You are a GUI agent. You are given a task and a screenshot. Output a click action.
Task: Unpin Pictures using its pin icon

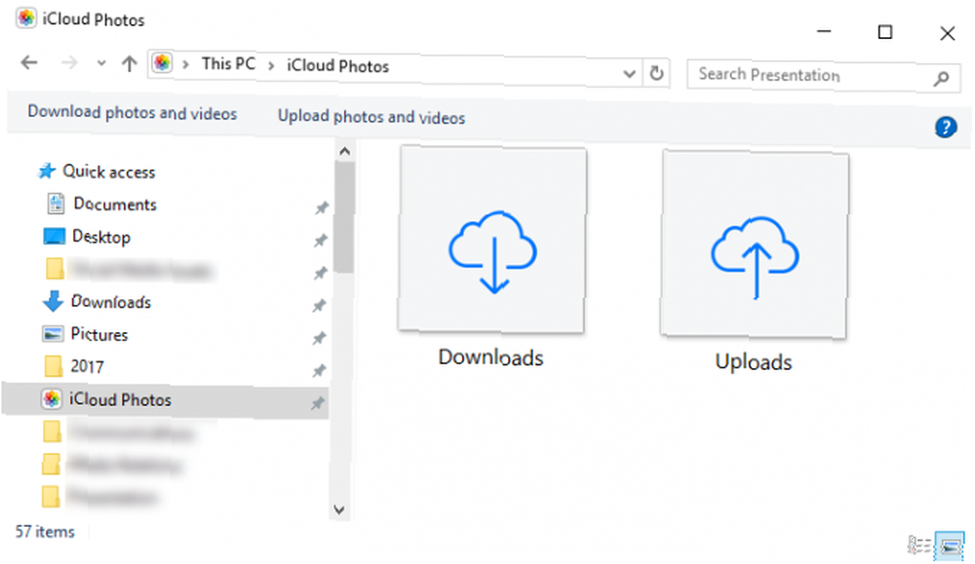point(319,338)
